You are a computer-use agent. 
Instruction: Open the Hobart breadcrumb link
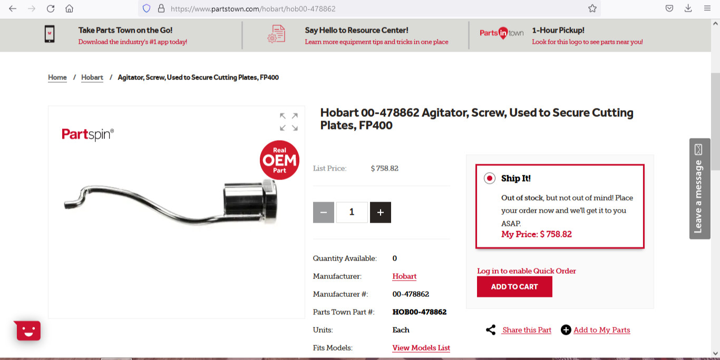(92, 77)
